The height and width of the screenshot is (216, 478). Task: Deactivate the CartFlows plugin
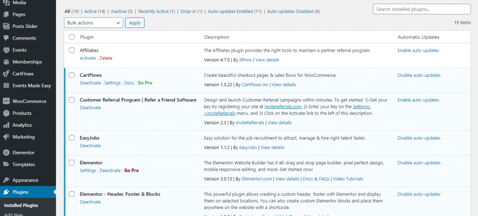click(90, 83)
